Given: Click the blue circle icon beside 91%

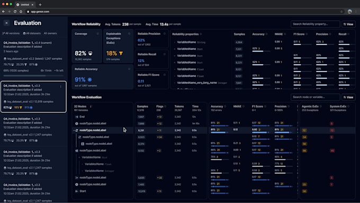Looking at the screenshot, I should tap(89, 80).
